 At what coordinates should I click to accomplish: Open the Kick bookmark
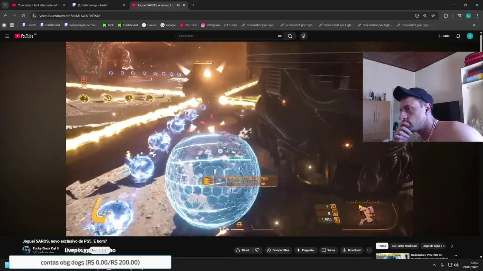click(x=108, y=25)
